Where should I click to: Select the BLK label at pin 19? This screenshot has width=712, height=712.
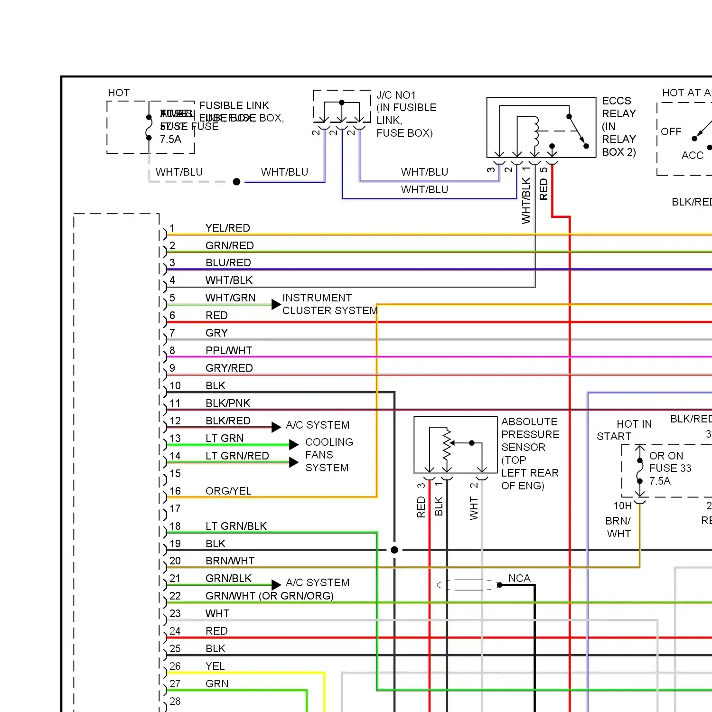point(215,543)
